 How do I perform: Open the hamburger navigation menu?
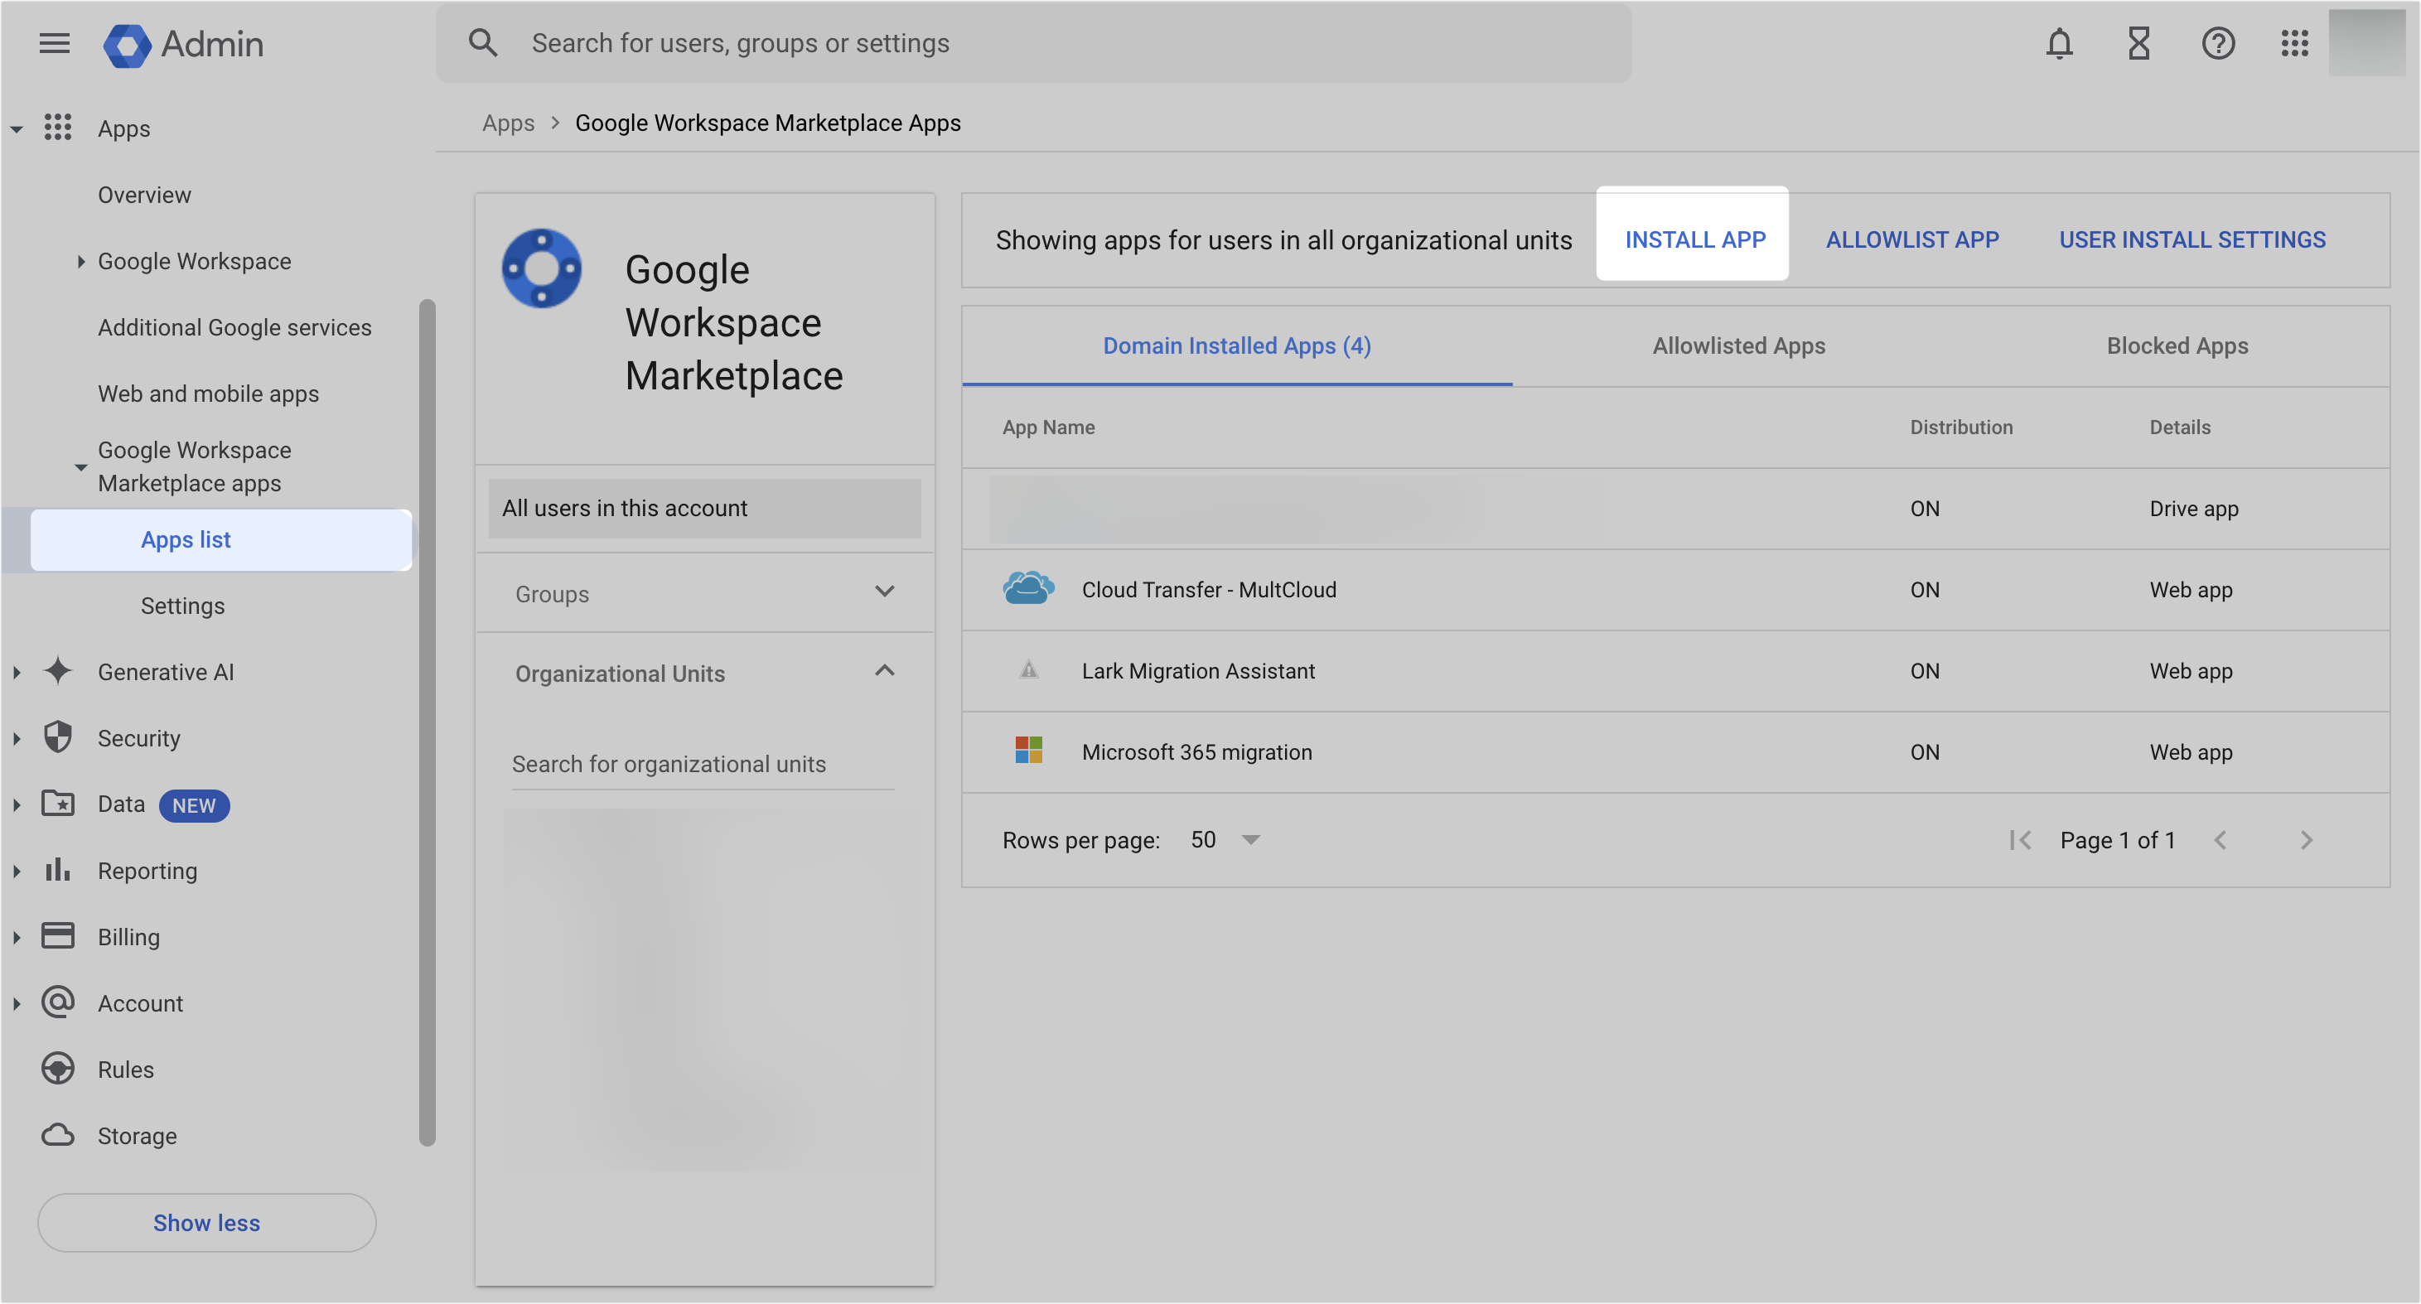click(x=54, y=43)
